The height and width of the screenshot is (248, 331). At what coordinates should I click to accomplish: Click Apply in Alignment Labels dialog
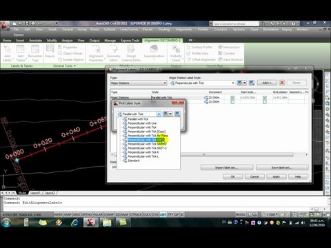[x=277, y=176]
